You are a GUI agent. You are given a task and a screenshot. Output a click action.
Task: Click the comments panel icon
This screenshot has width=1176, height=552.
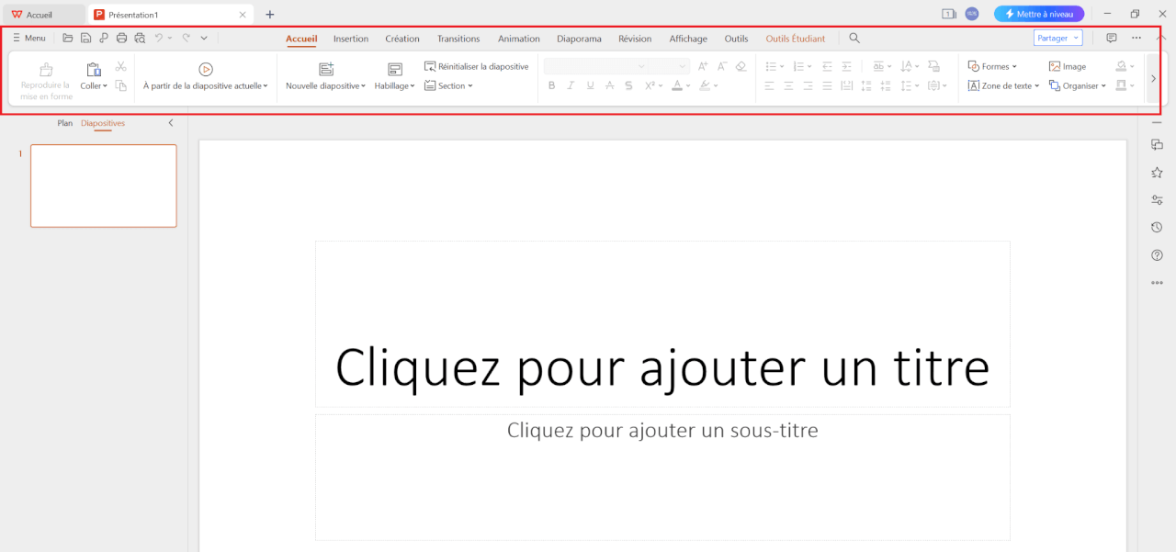point(1110,38)
